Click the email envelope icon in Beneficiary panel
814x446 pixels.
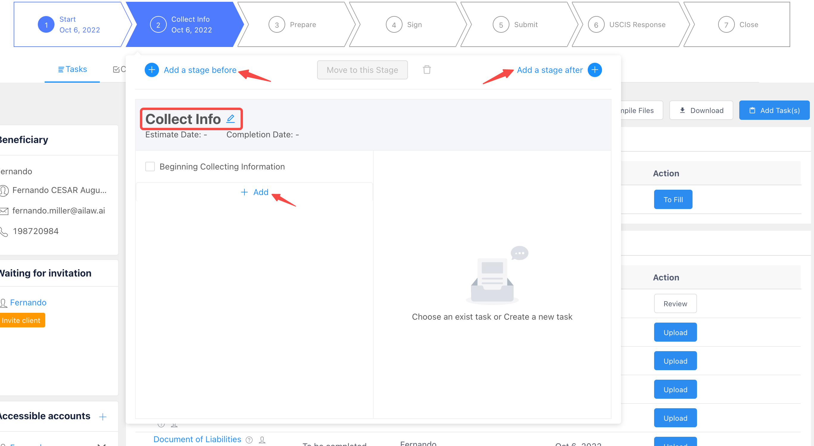tap(4, 211)
